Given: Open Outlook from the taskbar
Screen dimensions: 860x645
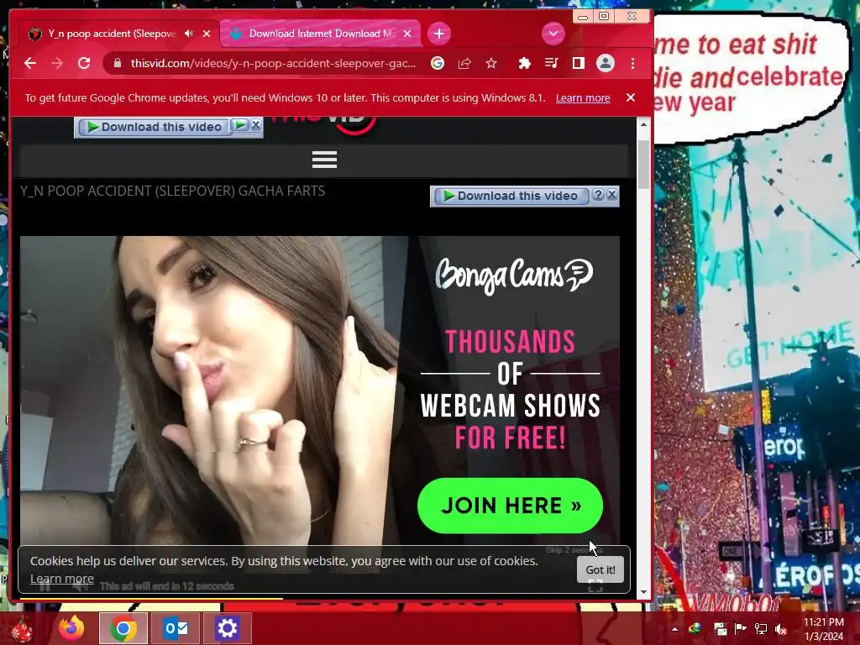Looking at the screenshot, I should (176, 628).
